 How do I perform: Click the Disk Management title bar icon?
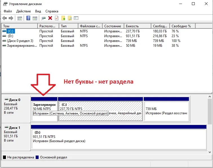coord(5,4)
